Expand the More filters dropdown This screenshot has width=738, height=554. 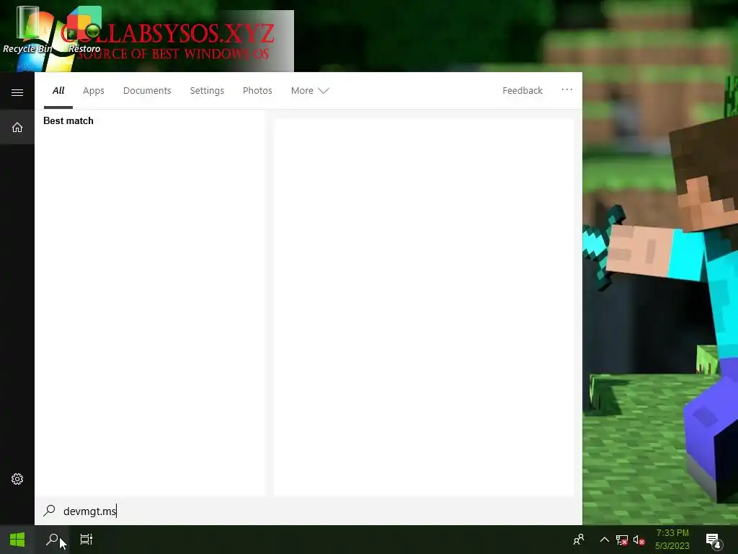(310, 90)
